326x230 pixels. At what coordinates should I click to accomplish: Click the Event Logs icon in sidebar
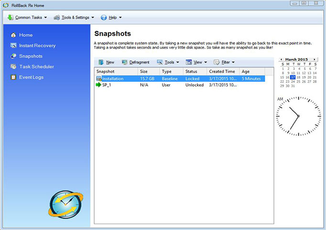coord(13,77)
